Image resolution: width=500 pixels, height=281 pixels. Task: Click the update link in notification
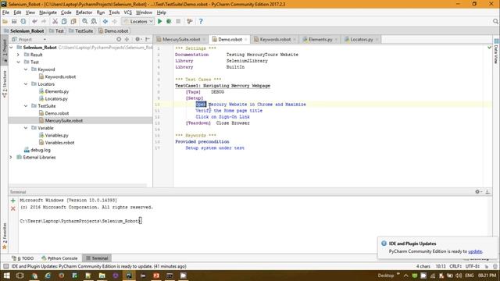pos(475,251)
